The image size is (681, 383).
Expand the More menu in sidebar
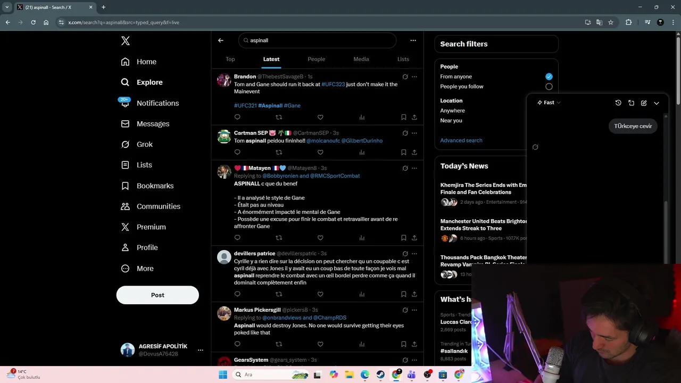pos(137,269)
